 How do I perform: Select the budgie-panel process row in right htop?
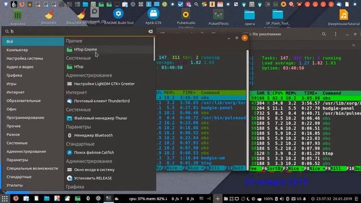[x=305, y=108]
